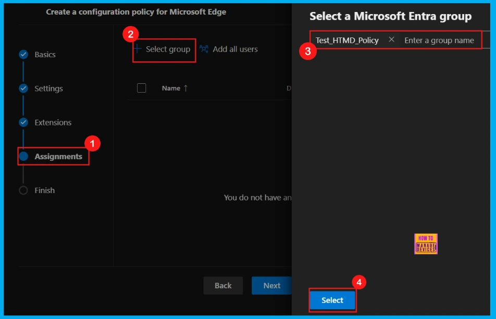Confirm group with the Select button
The width and height of the screenshot is (496, 319).
332,300
